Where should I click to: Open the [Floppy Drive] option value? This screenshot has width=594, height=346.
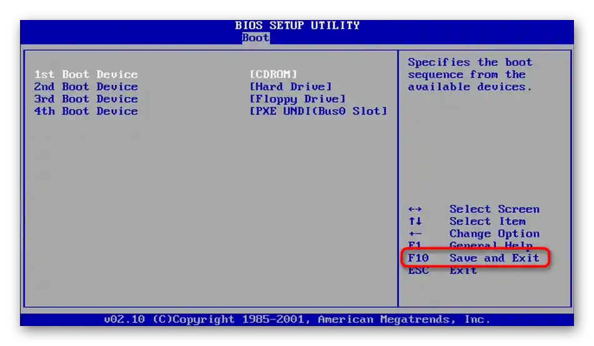pyautogui.click(x=298, y=99)
